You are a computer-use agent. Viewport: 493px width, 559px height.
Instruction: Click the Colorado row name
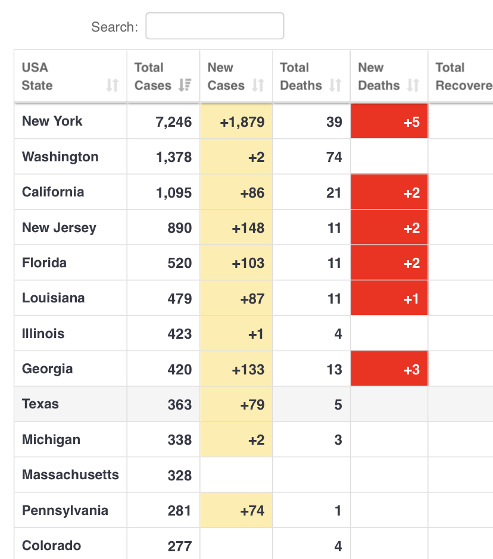click(51, 546)
